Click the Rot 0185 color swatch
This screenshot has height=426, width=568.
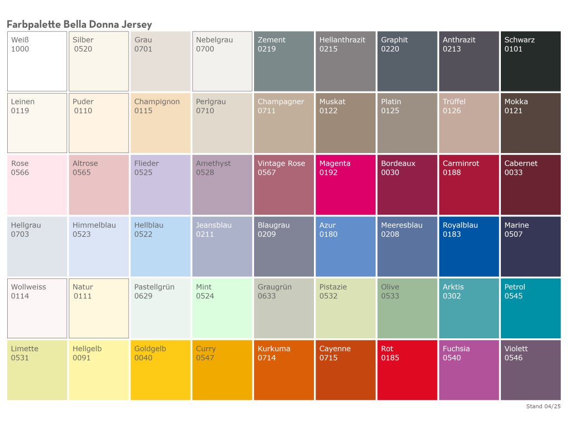click(407, 370)
